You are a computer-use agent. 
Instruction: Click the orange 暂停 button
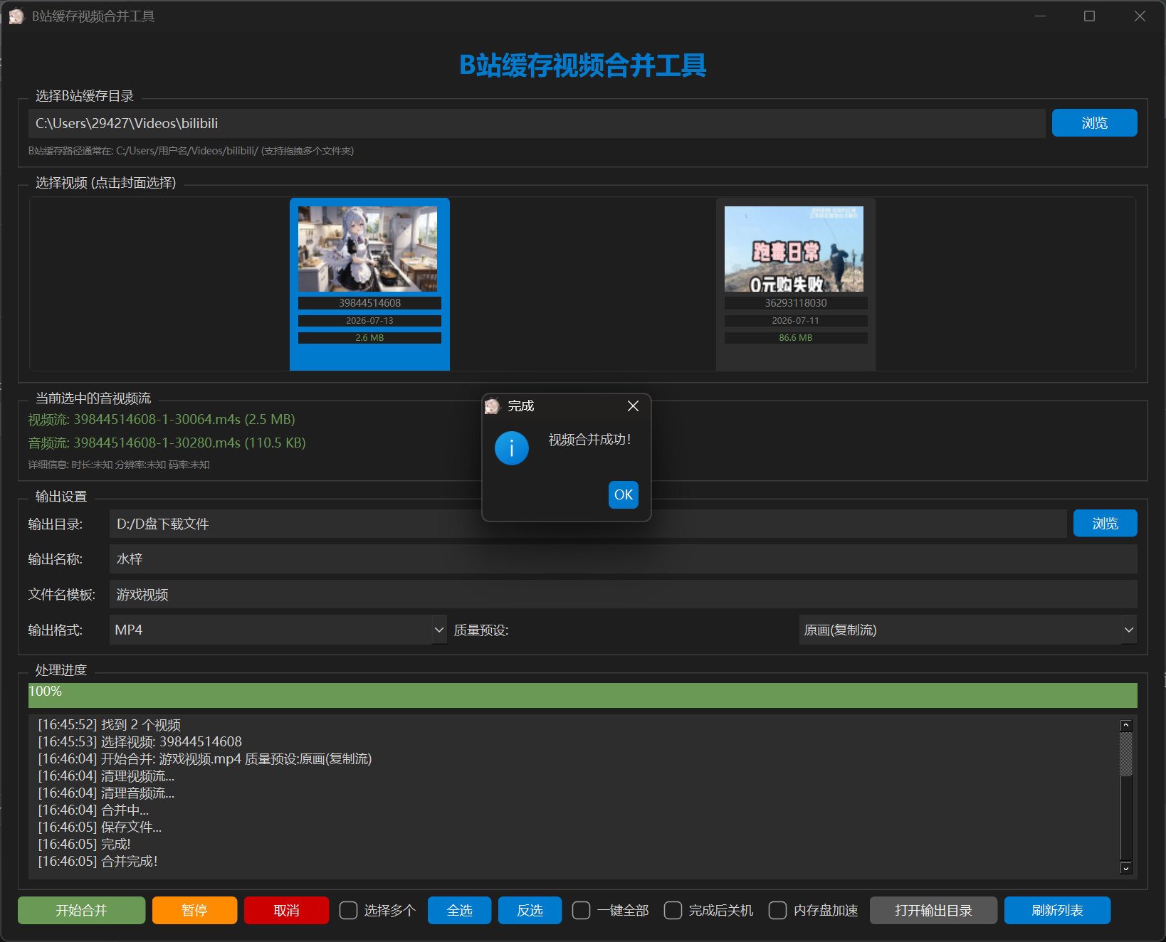click(x=194, y=911)
